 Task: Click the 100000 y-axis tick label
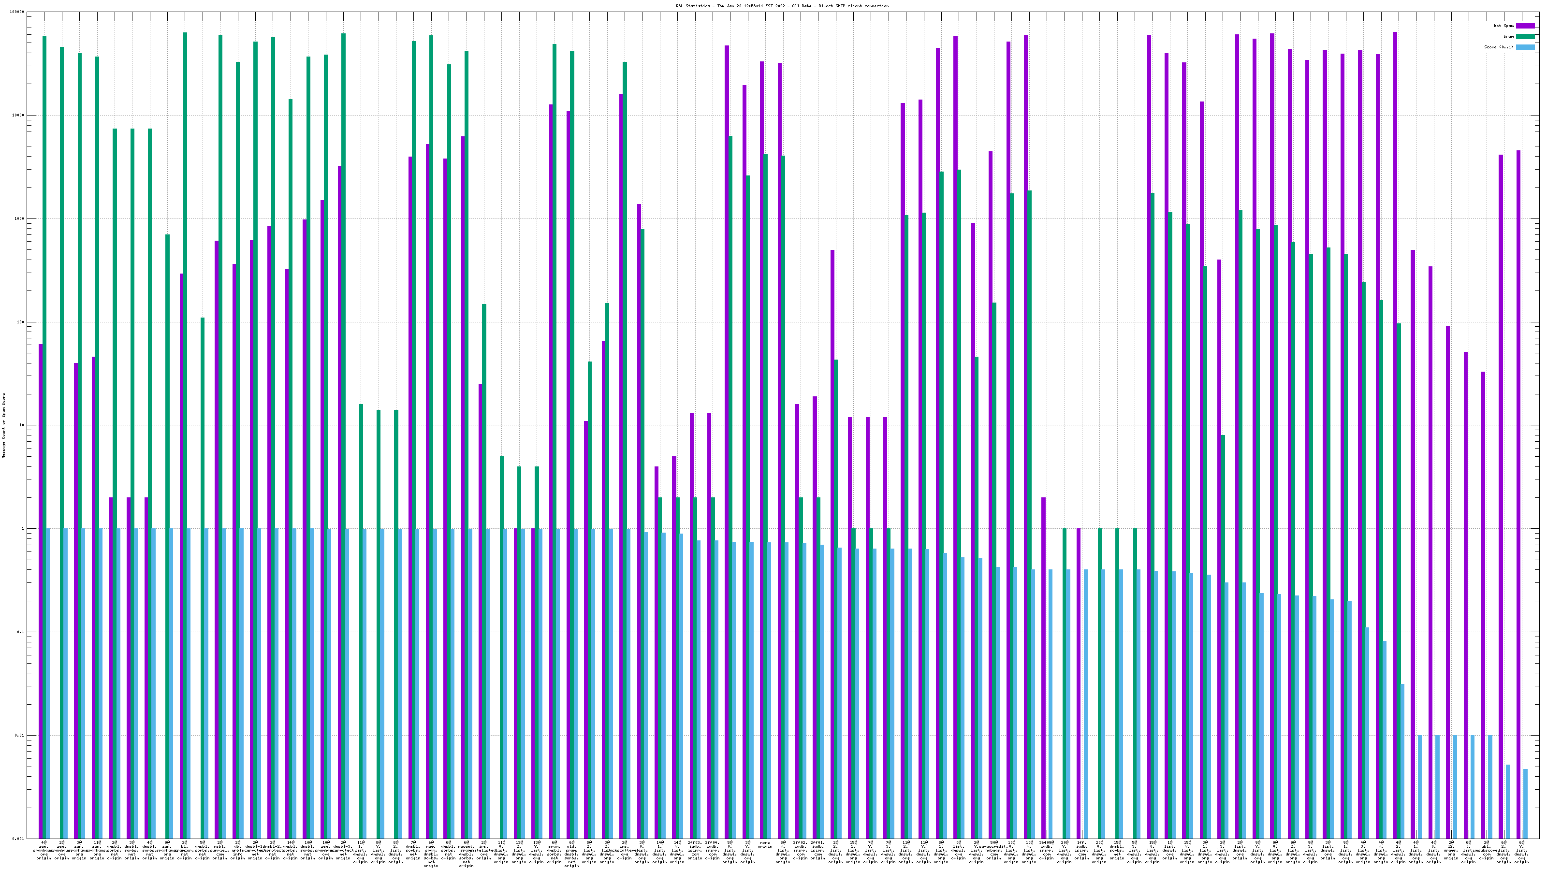click(17, 12)
